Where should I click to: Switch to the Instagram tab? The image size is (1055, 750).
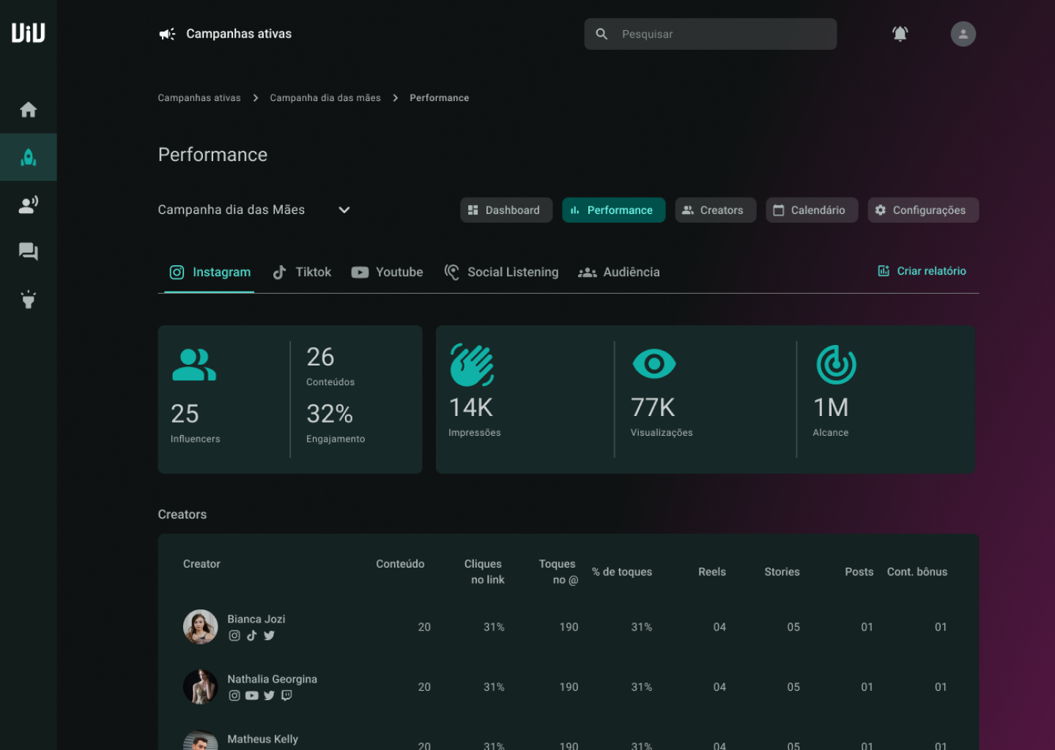coord(210,272)
